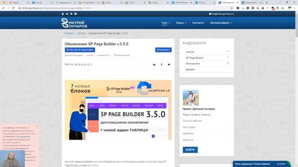Rate the article with the first star
Screen dimensions: 298x167
pos(76,64)
